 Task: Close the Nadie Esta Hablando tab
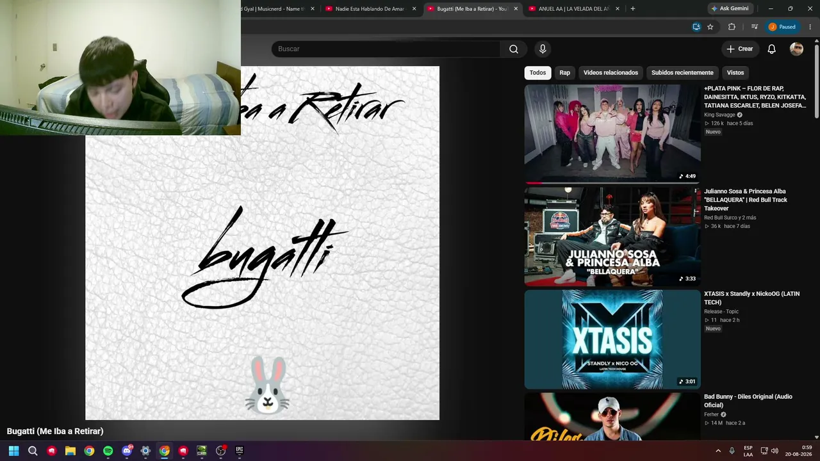coord(414,9)
